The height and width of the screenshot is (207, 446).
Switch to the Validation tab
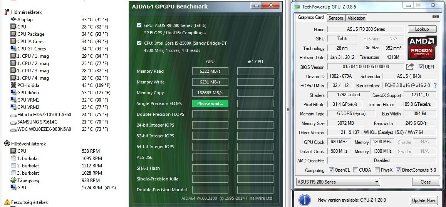click(356, 18)
